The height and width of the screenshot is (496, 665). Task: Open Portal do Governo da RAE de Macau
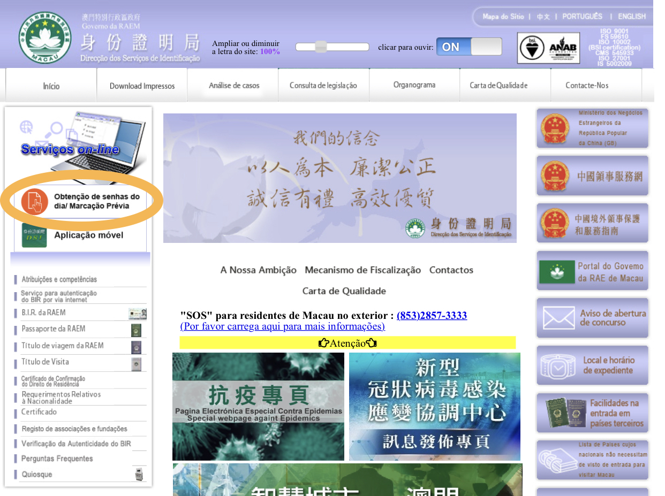(592, 271)
